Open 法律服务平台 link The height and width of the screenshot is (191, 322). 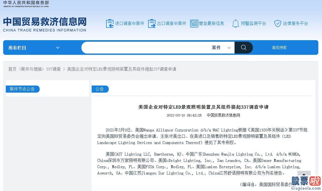(x=295, y=23)
